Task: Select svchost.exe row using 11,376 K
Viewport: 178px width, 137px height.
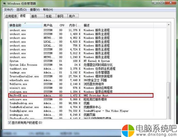Action: pyautogui.click(x=80, y=30)
